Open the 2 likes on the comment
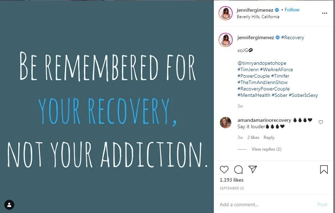This screenshot has width=335, height=213. coord(253,137)
